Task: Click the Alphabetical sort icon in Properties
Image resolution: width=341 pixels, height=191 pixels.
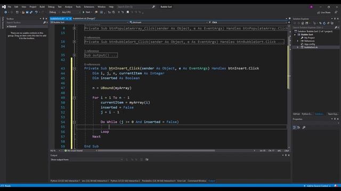Action: (x=299, y=127)
